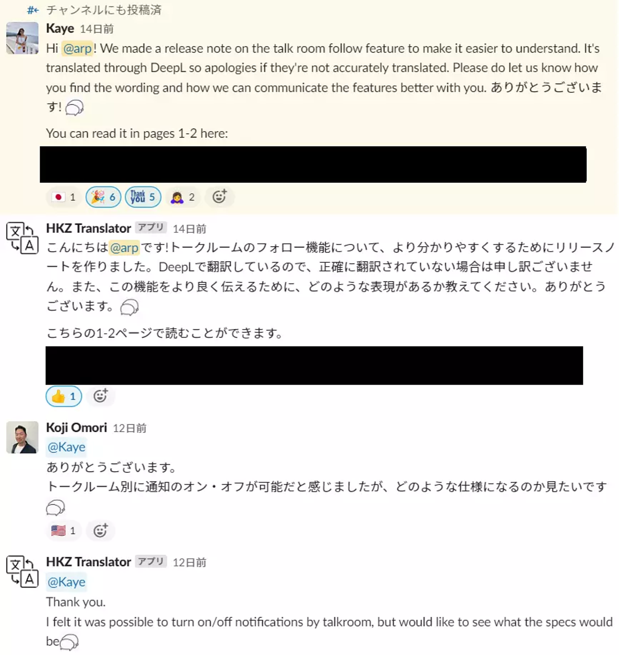
Task: Open the Koji Omori sender name
Action: click(x=77, y=428)
